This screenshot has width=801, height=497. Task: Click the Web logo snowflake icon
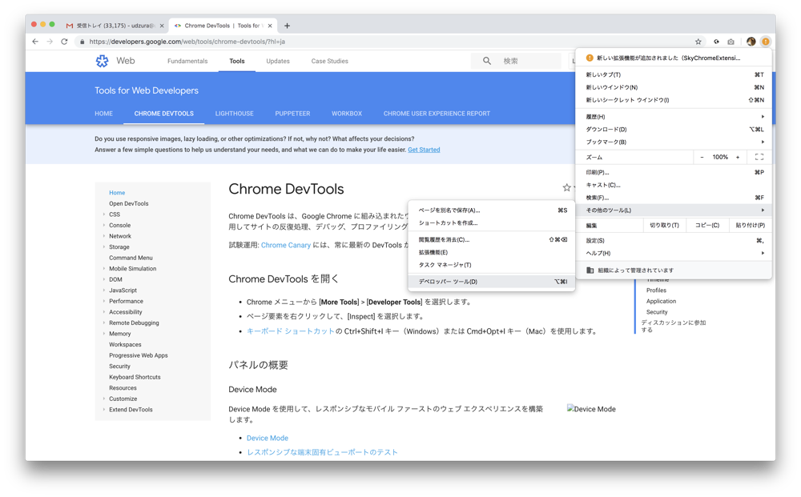tap(102, 61)
